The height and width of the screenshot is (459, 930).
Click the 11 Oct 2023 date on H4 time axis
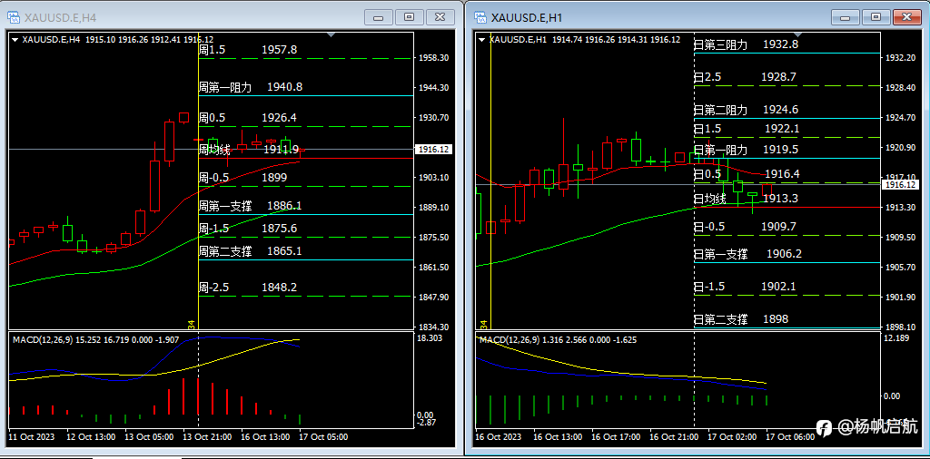click(x=32, y=437)
